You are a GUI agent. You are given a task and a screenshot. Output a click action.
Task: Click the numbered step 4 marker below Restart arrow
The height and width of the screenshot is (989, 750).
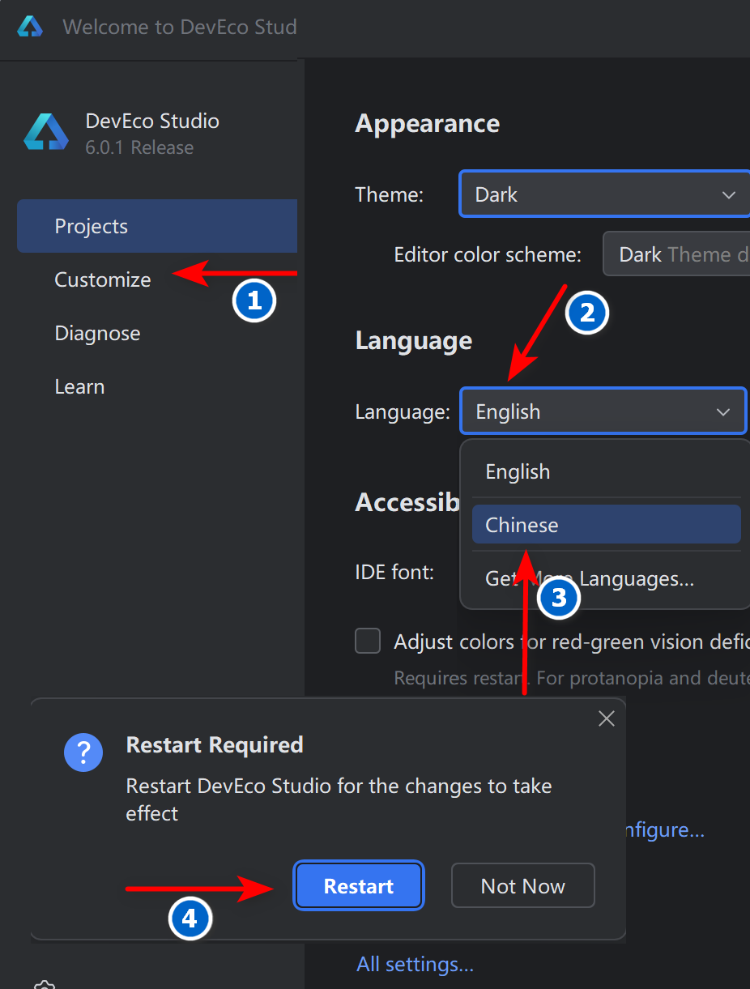point(190,919)
